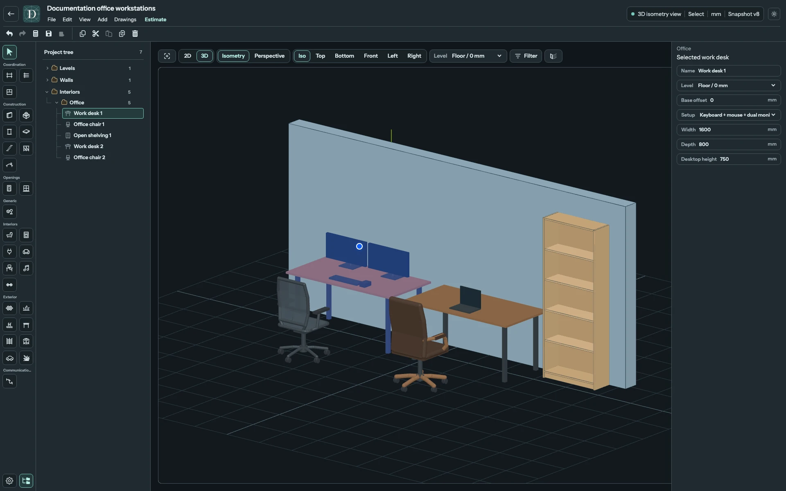Open the desk Setup dropdown

click(x=729, y=115)
